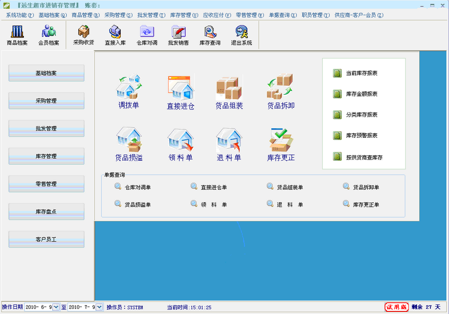Open the 商品档案 toolbar icon
The image size is (449, 314).
pos(16,35)
